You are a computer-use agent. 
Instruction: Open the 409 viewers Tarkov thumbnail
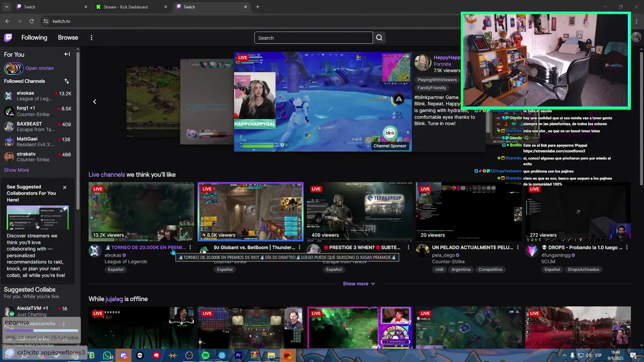tap(360, 212)
